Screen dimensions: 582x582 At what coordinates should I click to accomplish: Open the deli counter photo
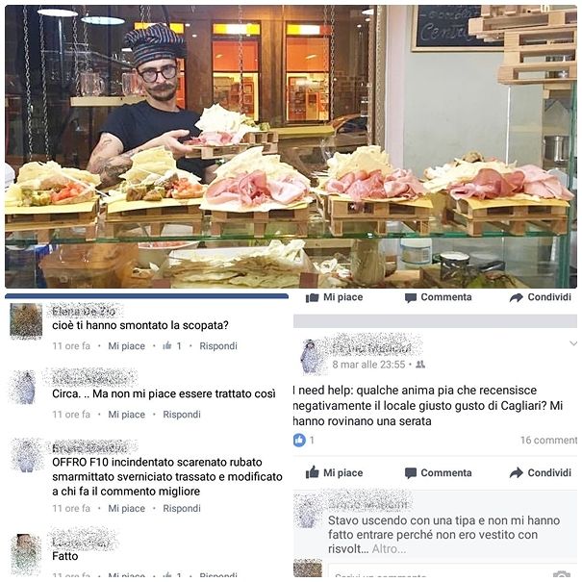291,146
